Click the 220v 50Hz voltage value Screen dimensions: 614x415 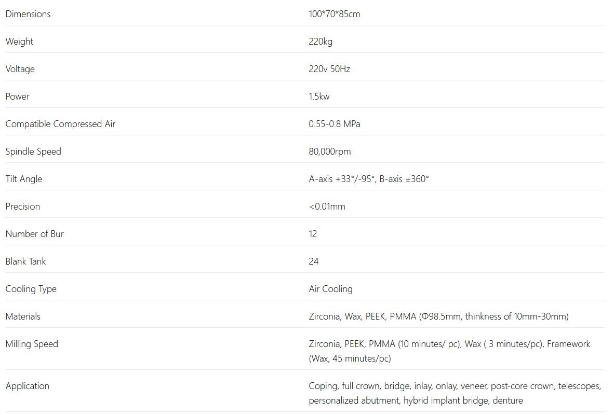point(329,69)
